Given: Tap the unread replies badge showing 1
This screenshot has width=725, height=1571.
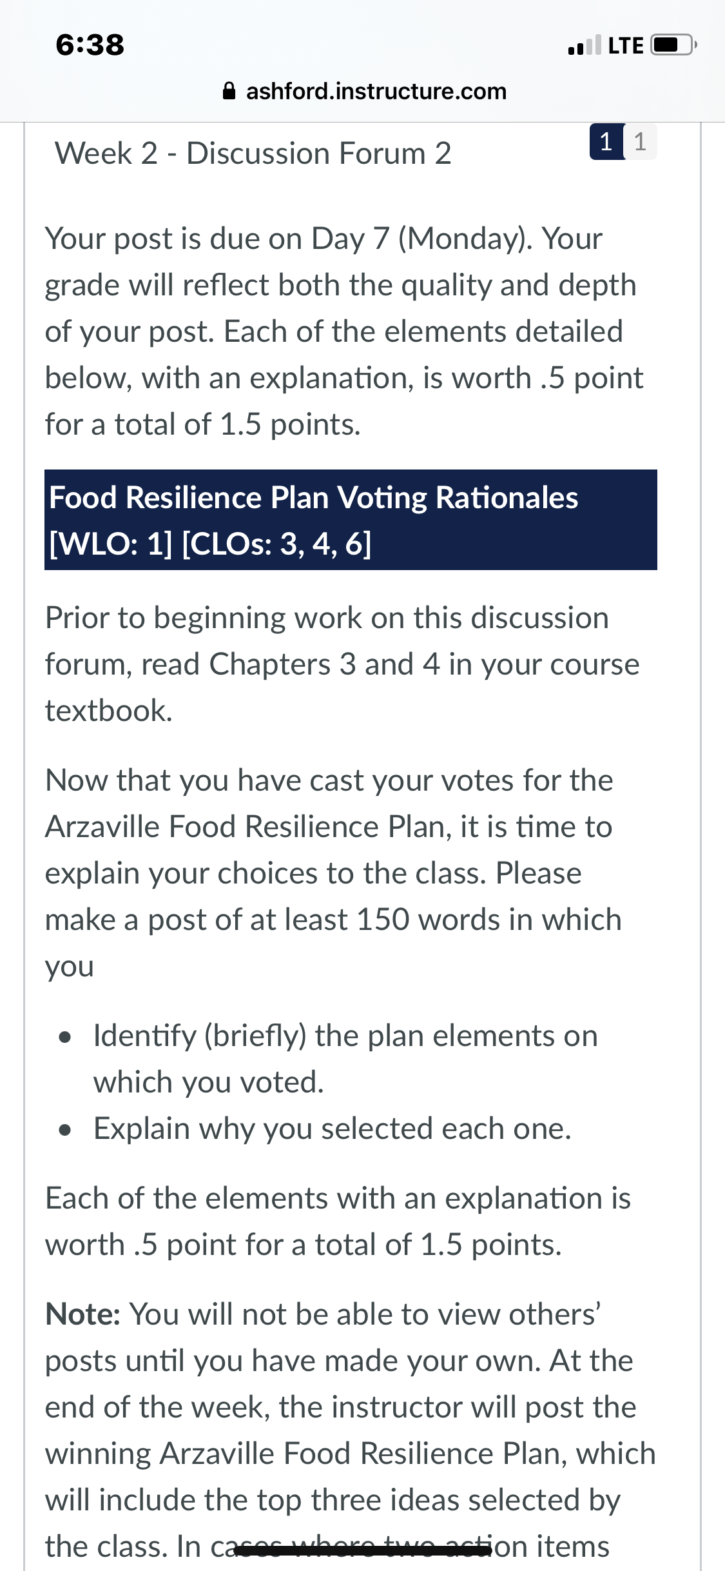Looking at the screenshot, I should (x=606, y=141).
